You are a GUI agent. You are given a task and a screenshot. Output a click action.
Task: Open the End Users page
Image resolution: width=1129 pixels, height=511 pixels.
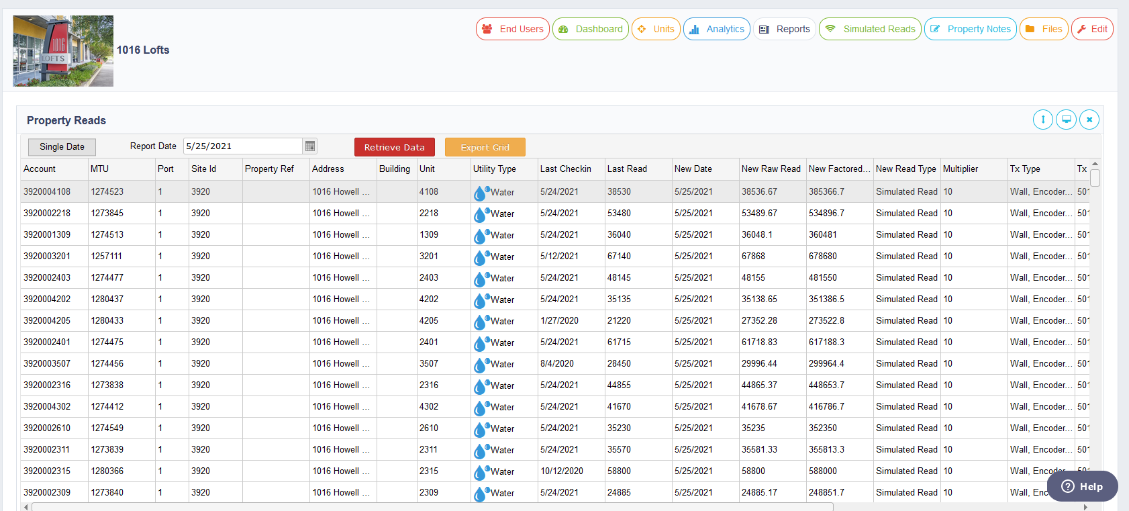tap(513, 29)
